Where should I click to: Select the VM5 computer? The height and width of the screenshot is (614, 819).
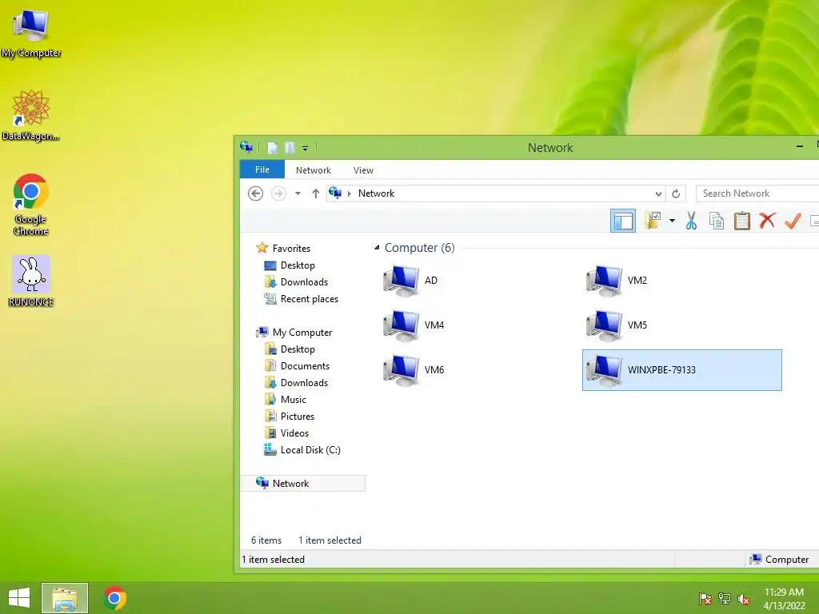click(618, 325)
